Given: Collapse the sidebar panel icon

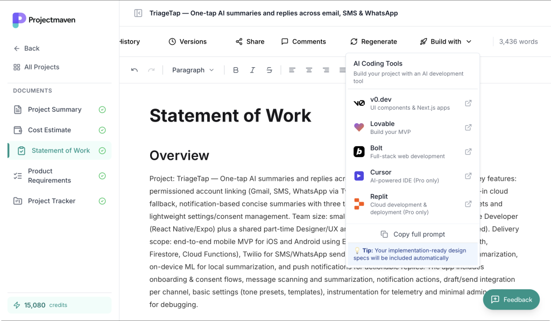Looking at the screenshot, I should pyautogui.click(x=138, y=13).
